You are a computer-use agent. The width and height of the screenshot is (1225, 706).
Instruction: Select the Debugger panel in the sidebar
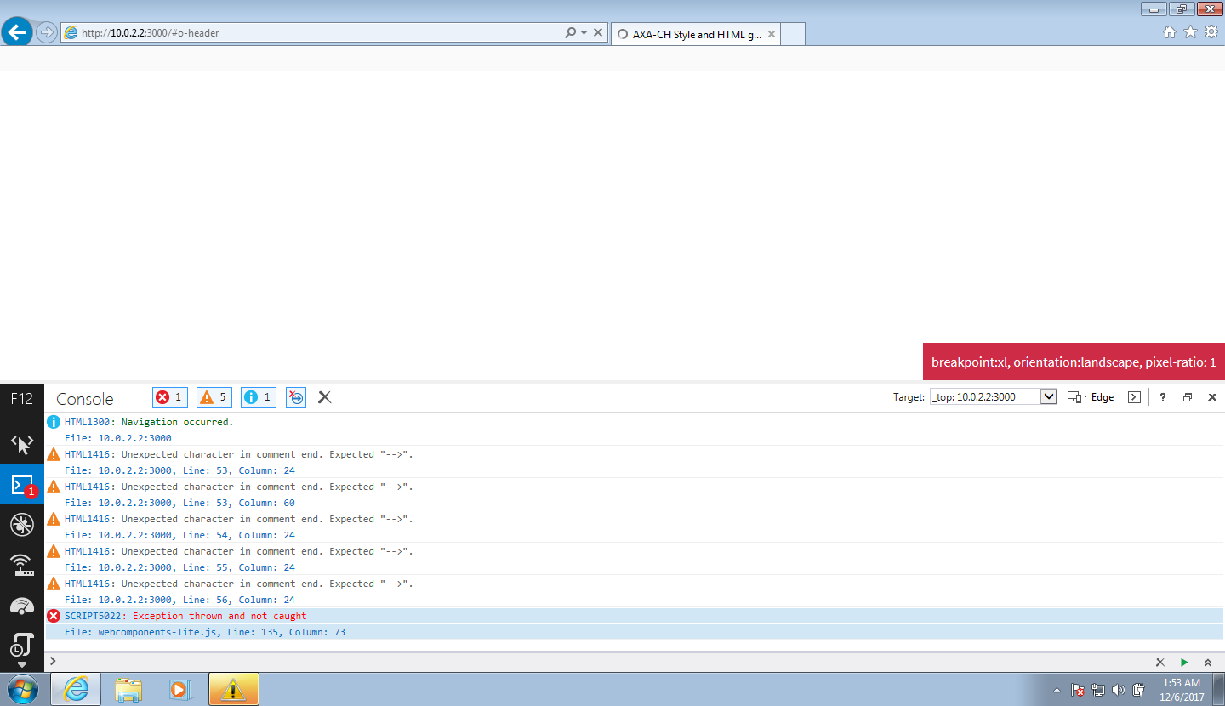[21, 525]
